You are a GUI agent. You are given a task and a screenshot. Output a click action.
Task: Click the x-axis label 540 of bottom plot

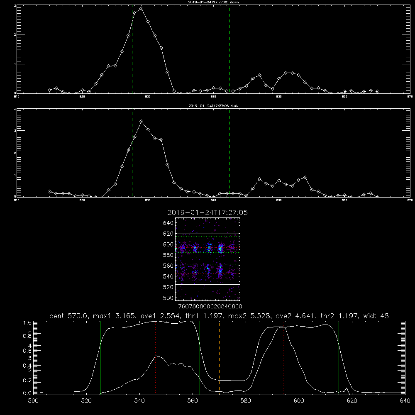139,401
